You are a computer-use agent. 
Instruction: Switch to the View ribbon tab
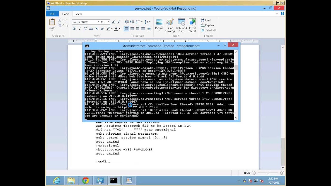(x=79, y=14)
